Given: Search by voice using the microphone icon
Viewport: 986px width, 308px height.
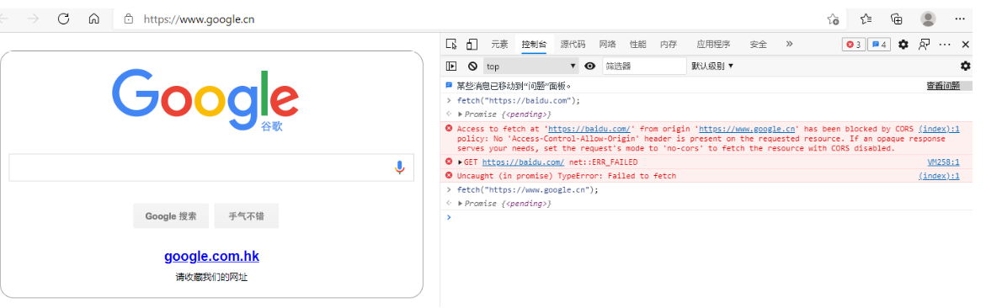Looking at the screenshot, I should (399, 167).
